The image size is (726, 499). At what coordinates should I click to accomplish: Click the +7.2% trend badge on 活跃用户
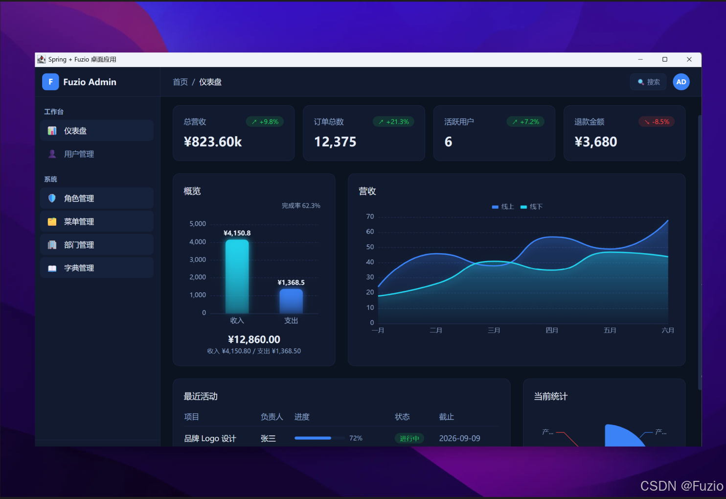click(525, 121)
